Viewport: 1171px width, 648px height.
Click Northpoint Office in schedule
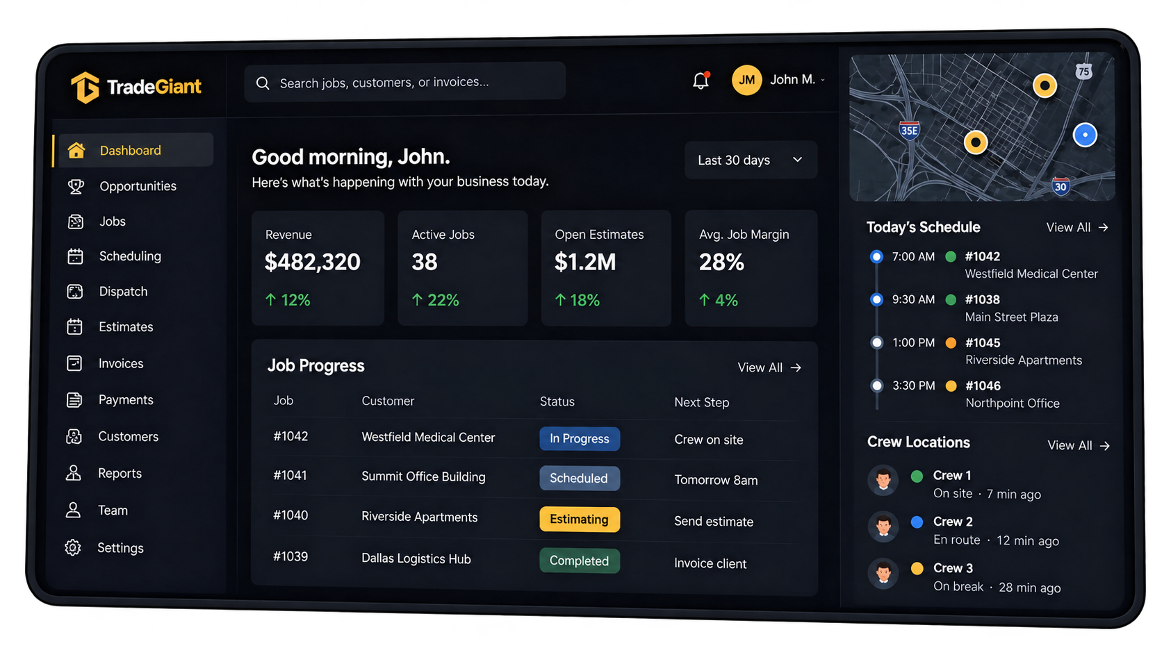pyautogui.click(x=1013, y=404)
